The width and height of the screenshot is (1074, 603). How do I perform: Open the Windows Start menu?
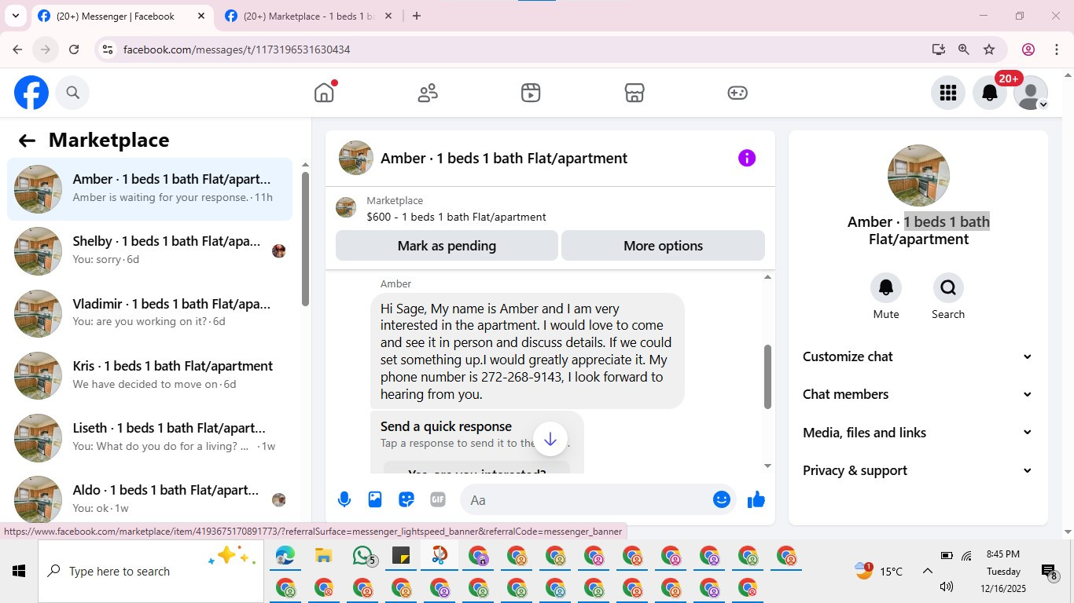pyautogui.click(x=19, y=572)
